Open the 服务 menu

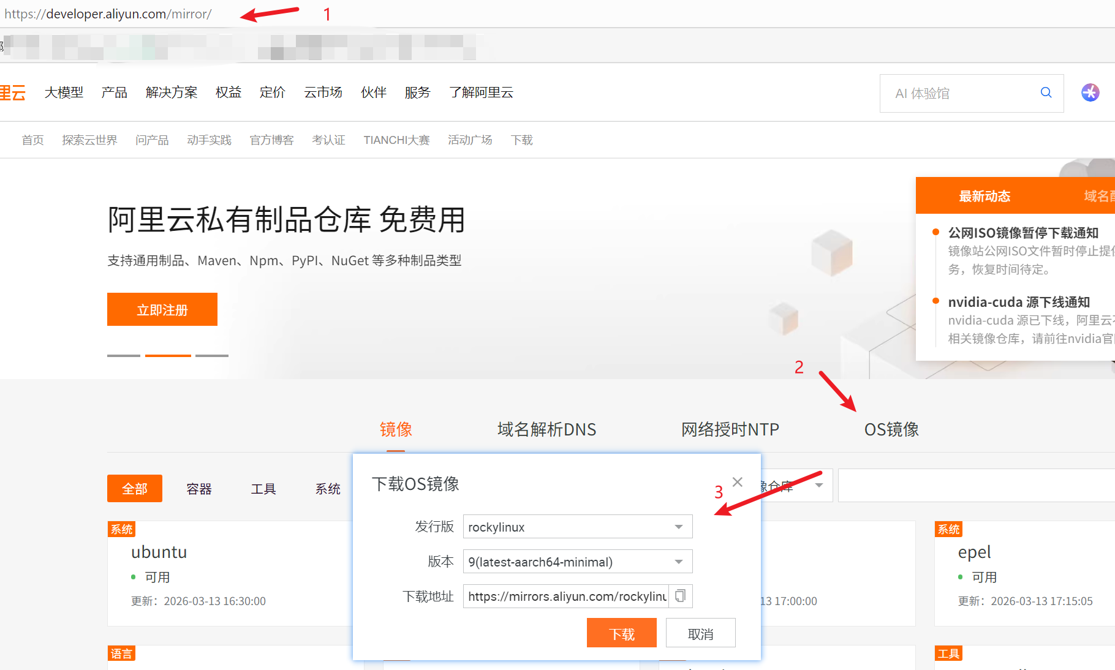(x=418, y=92)
